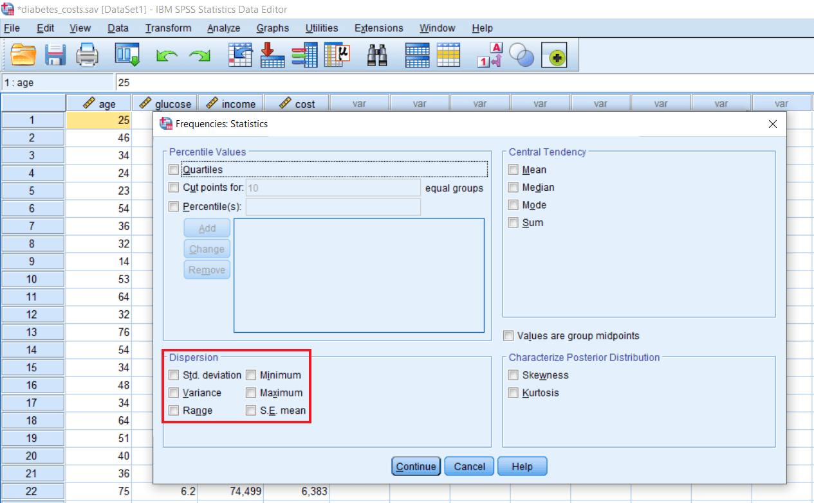Open the Transform menu
The height and width of the screenshot is (503, 814).
pyautogui.click(x=168, y=28)
